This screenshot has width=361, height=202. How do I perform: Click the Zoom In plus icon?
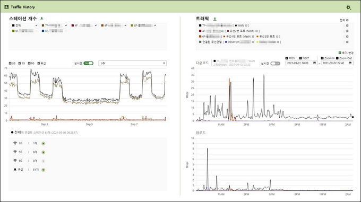click(x=322, y=58)
